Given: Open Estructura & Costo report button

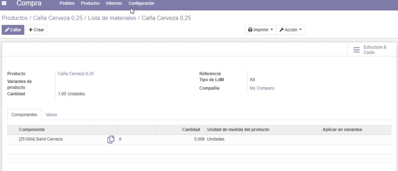Looking at the screenshot, I should point(371,50).
